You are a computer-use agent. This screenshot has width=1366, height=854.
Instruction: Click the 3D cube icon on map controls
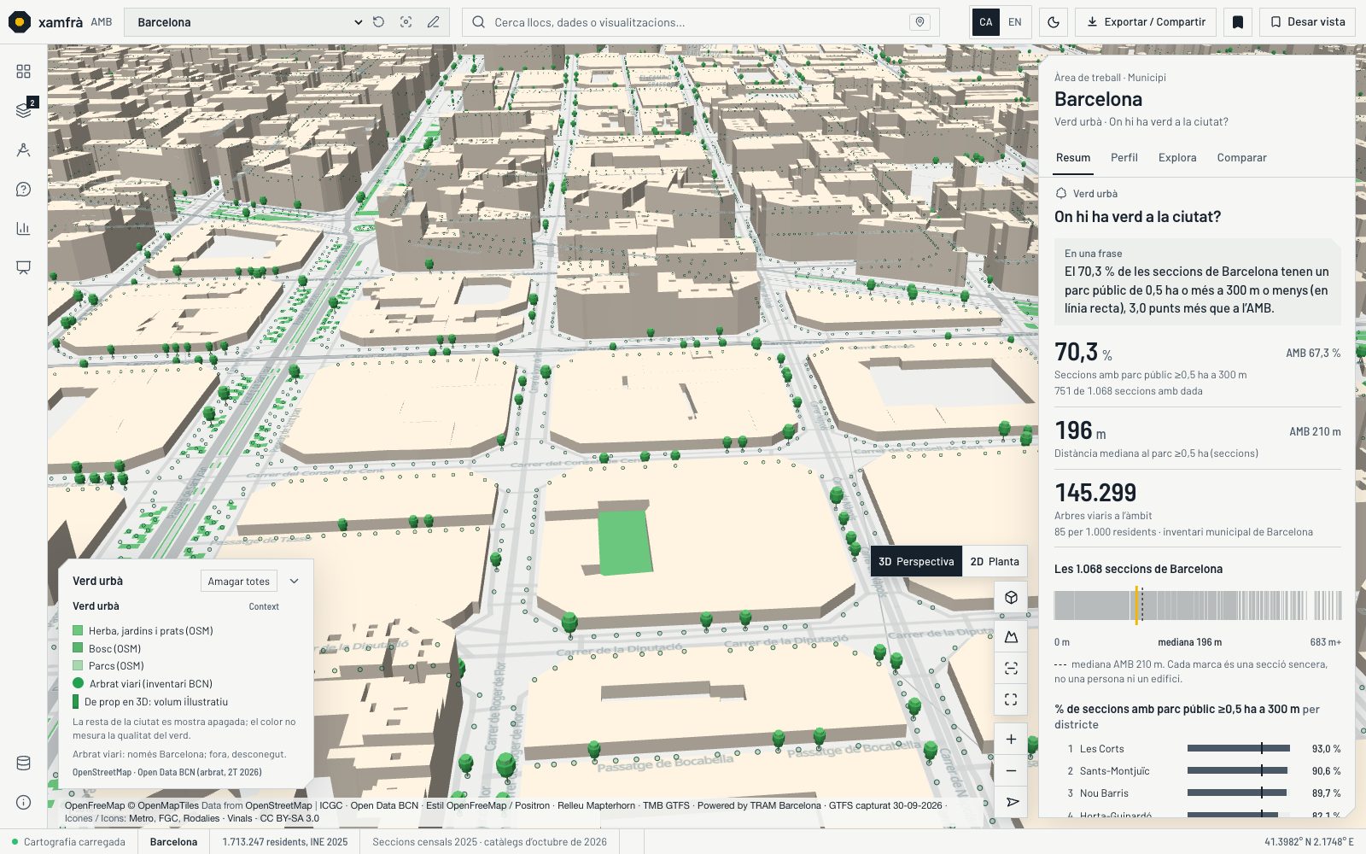click(1011, 597)
